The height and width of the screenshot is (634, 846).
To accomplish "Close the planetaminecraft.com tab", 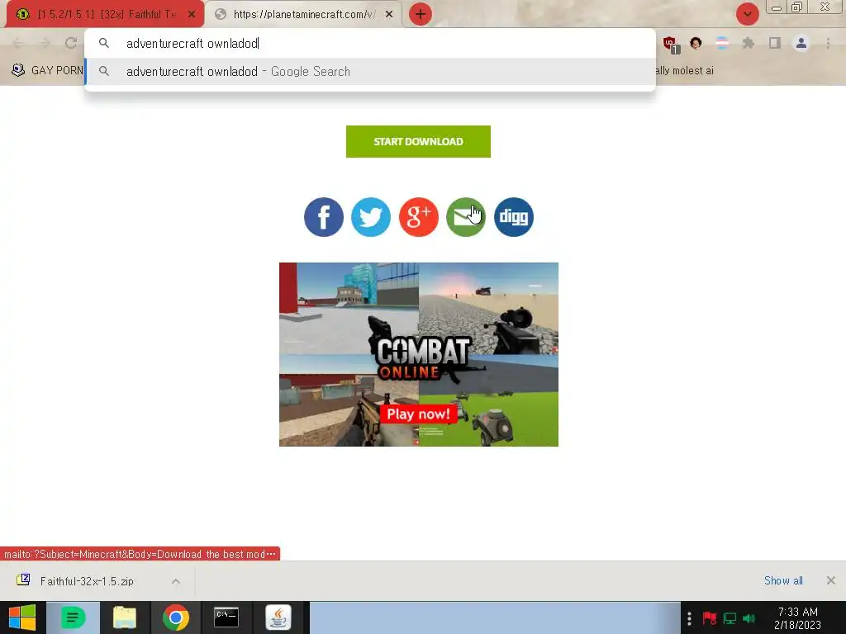I will (389, 15).
